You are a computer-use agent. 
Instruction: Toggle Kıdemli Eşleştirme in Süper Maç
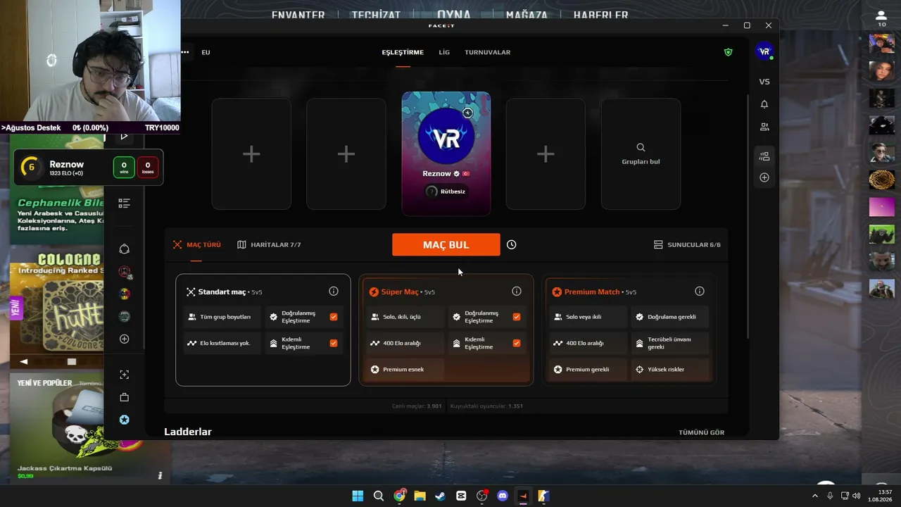coord(517,343)
